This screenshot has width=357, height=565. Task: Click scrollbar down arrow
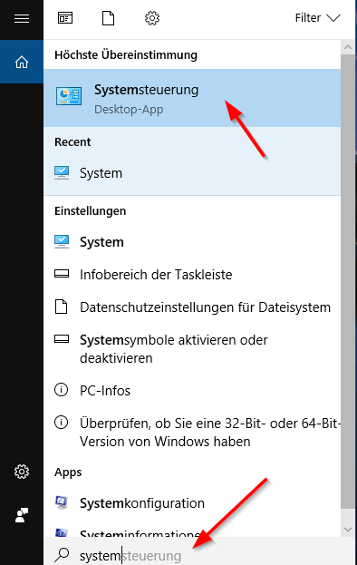[348, 530]
